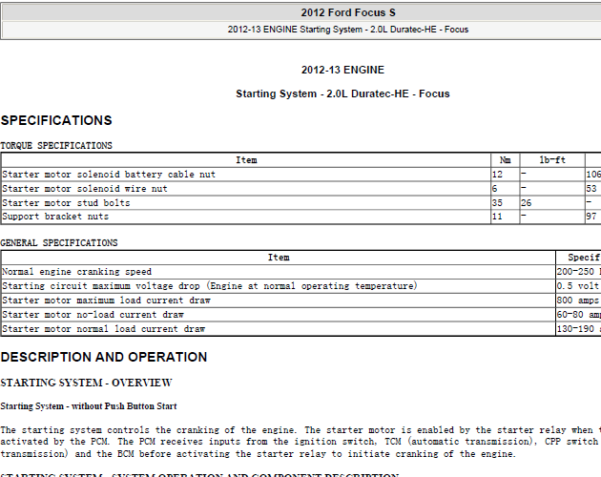Click Nm value 35 for stud bolts
This screenshot has width=601, height=477.
tap(497, 203)
